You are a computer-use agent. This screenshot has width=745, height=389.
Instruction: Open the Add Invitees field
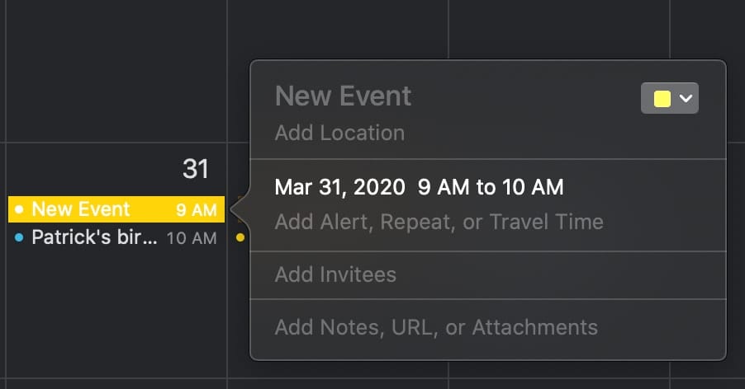point(335,274)
